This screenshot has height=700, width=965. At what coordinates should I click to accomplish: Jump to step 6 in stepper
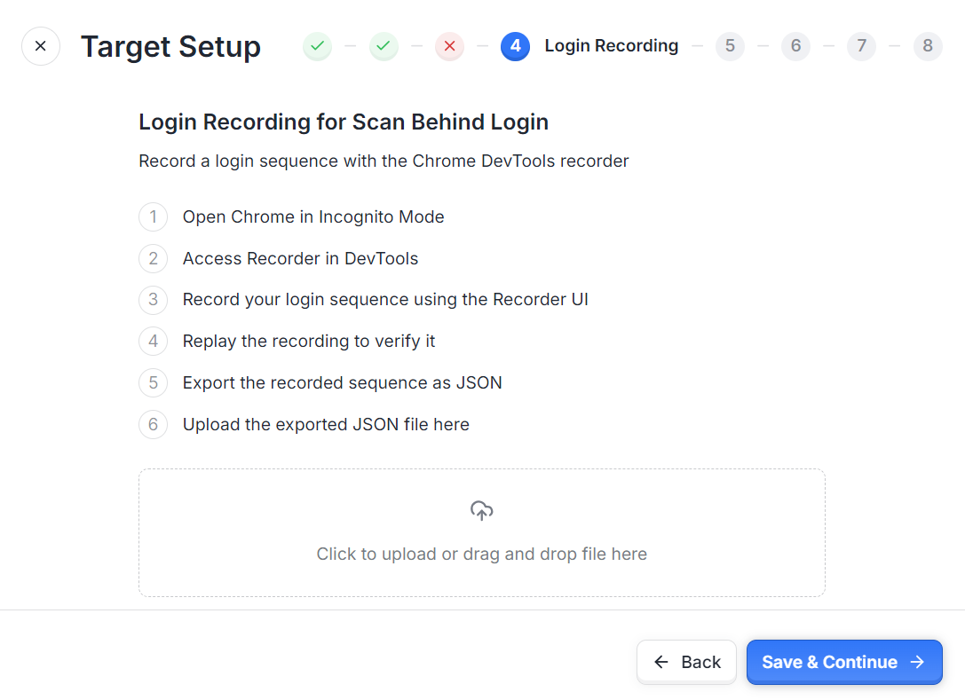point(795,46)
